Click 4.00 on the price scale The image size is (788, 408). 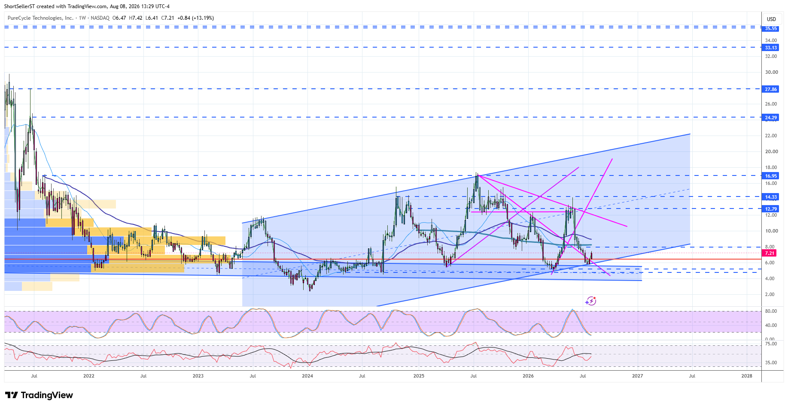tap(770, 278)
